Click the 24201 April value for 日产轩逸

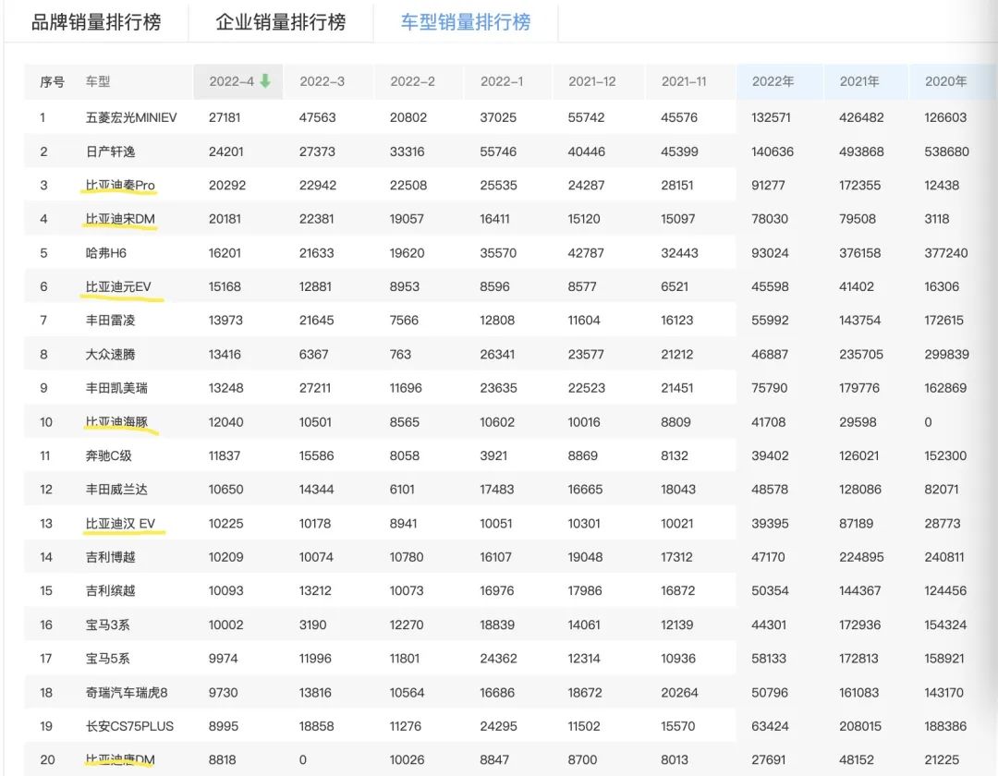coord(225,152)
